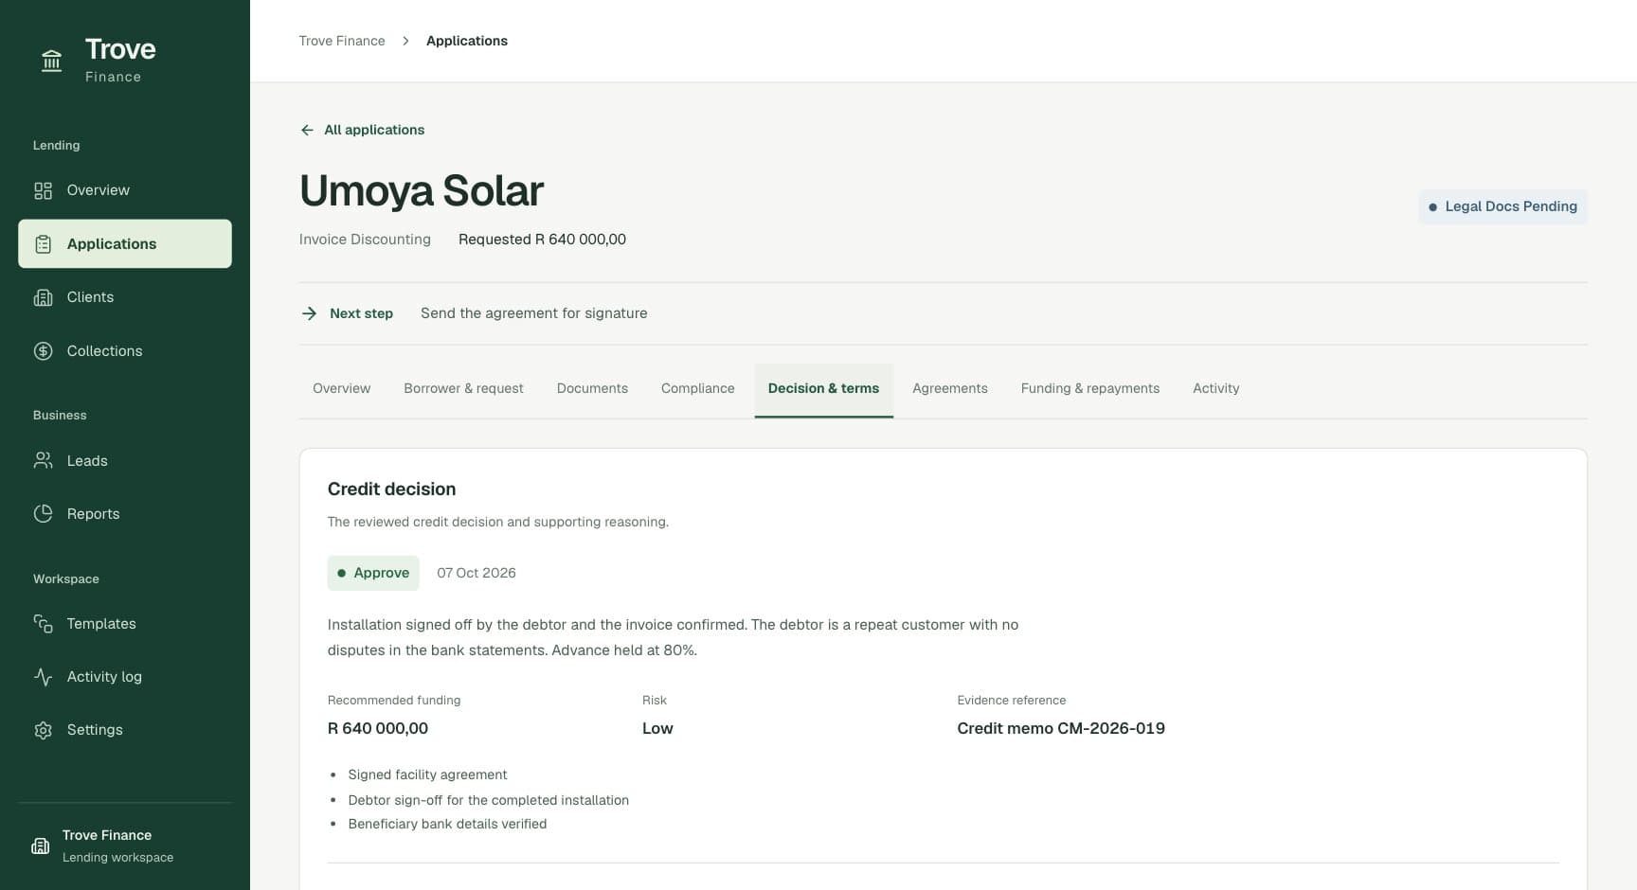
Task: Click the Trove Finance breadcrumb link
Action: (x=342, y=41)
